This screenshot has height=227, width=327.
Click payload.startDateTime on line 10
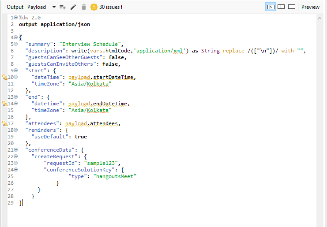[x=101, y=77]
